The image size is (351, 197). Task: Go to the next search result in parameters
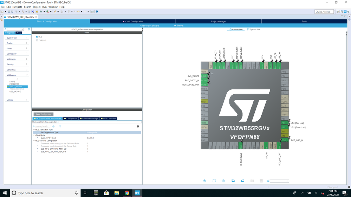point(60,127)
